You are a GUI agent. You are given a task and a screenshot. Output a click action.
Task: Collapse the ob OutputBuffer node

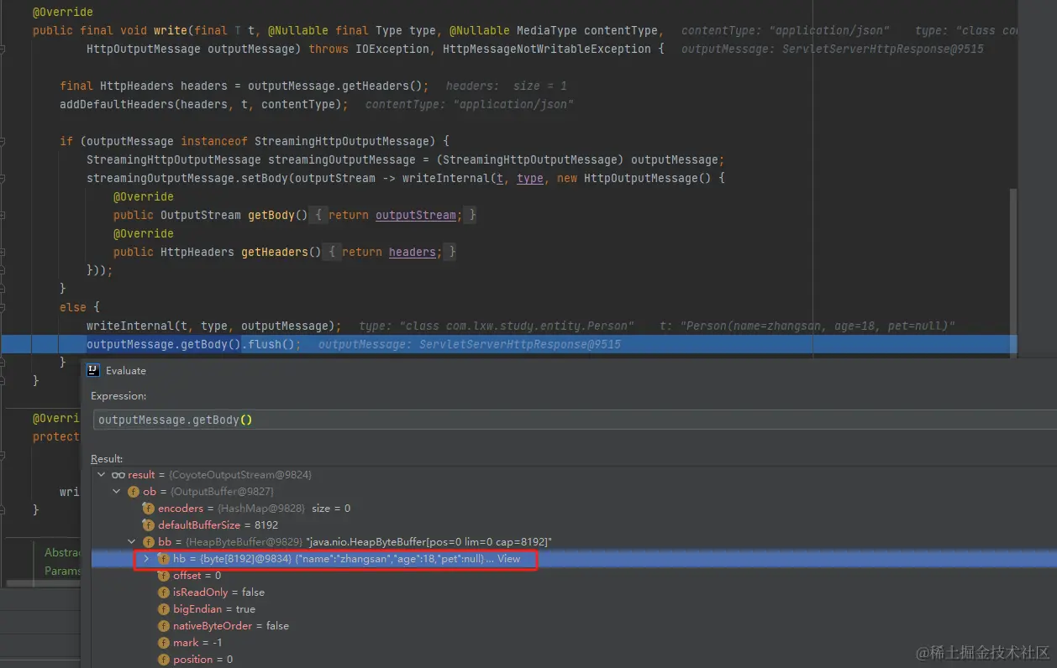pyautogui.click(x=117, y=492)
